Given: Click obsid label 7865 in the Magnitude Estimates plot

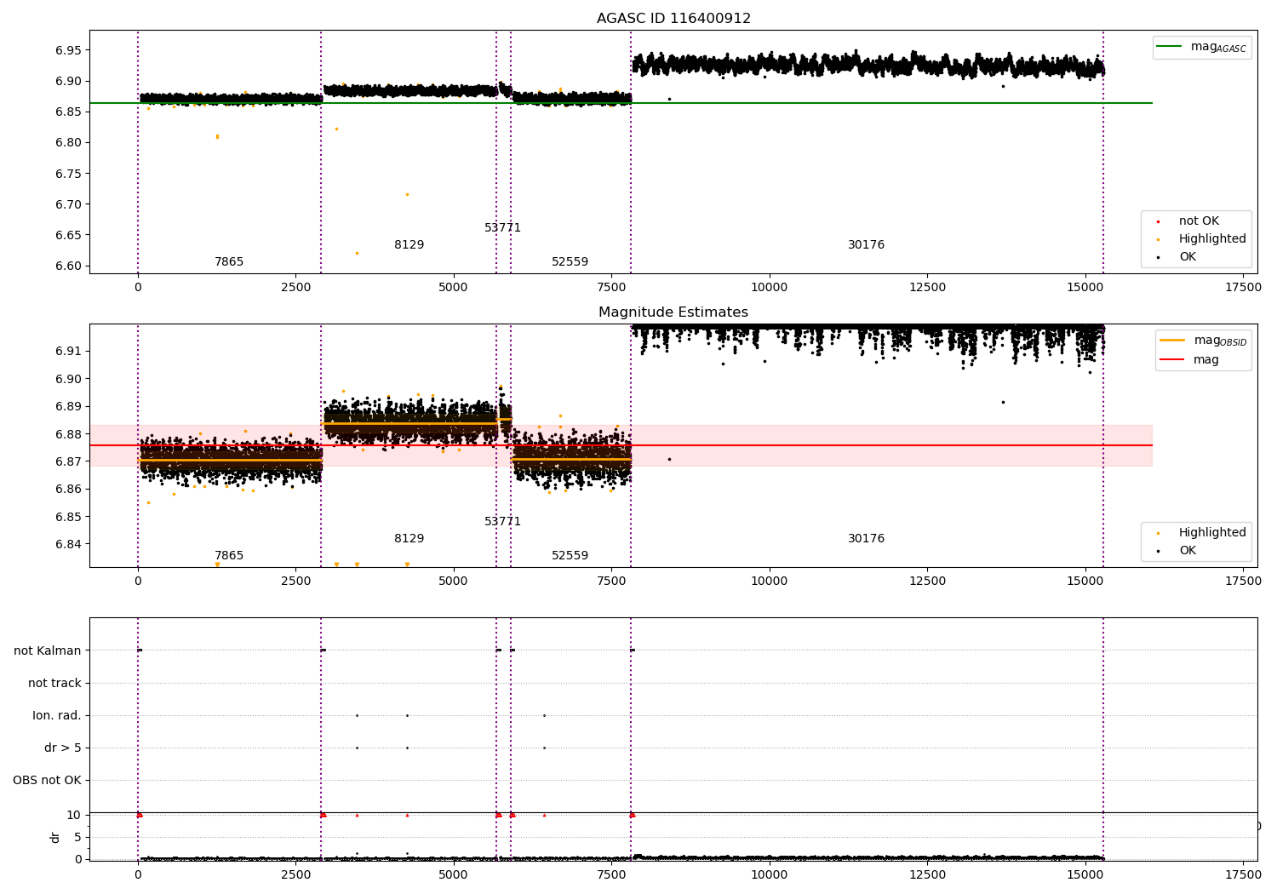Looking at the screenshot, I should click(229, 556).
